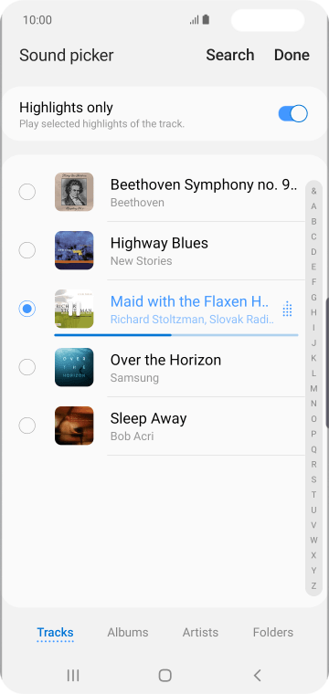The width and height of the screenshot is (329, 694).
Task: Tap the playing equalizer icon on Maid track
Action: tap(287, 309)
